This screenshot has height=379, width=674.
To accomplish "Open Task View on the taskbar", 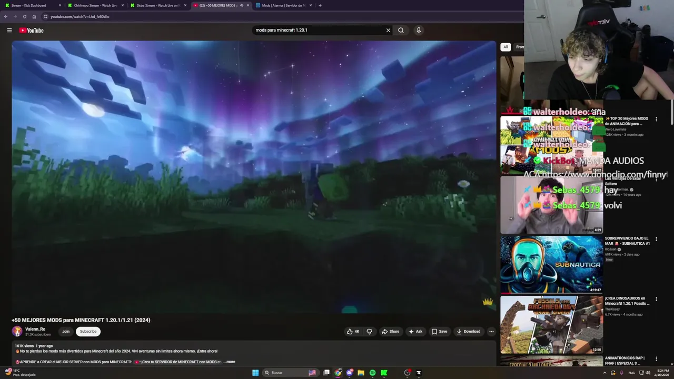I will [326, 373].
